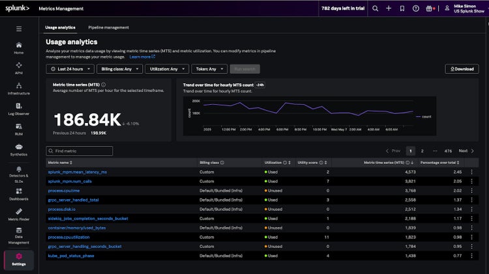Open the Utilization filter dropdown

(167, 69)
